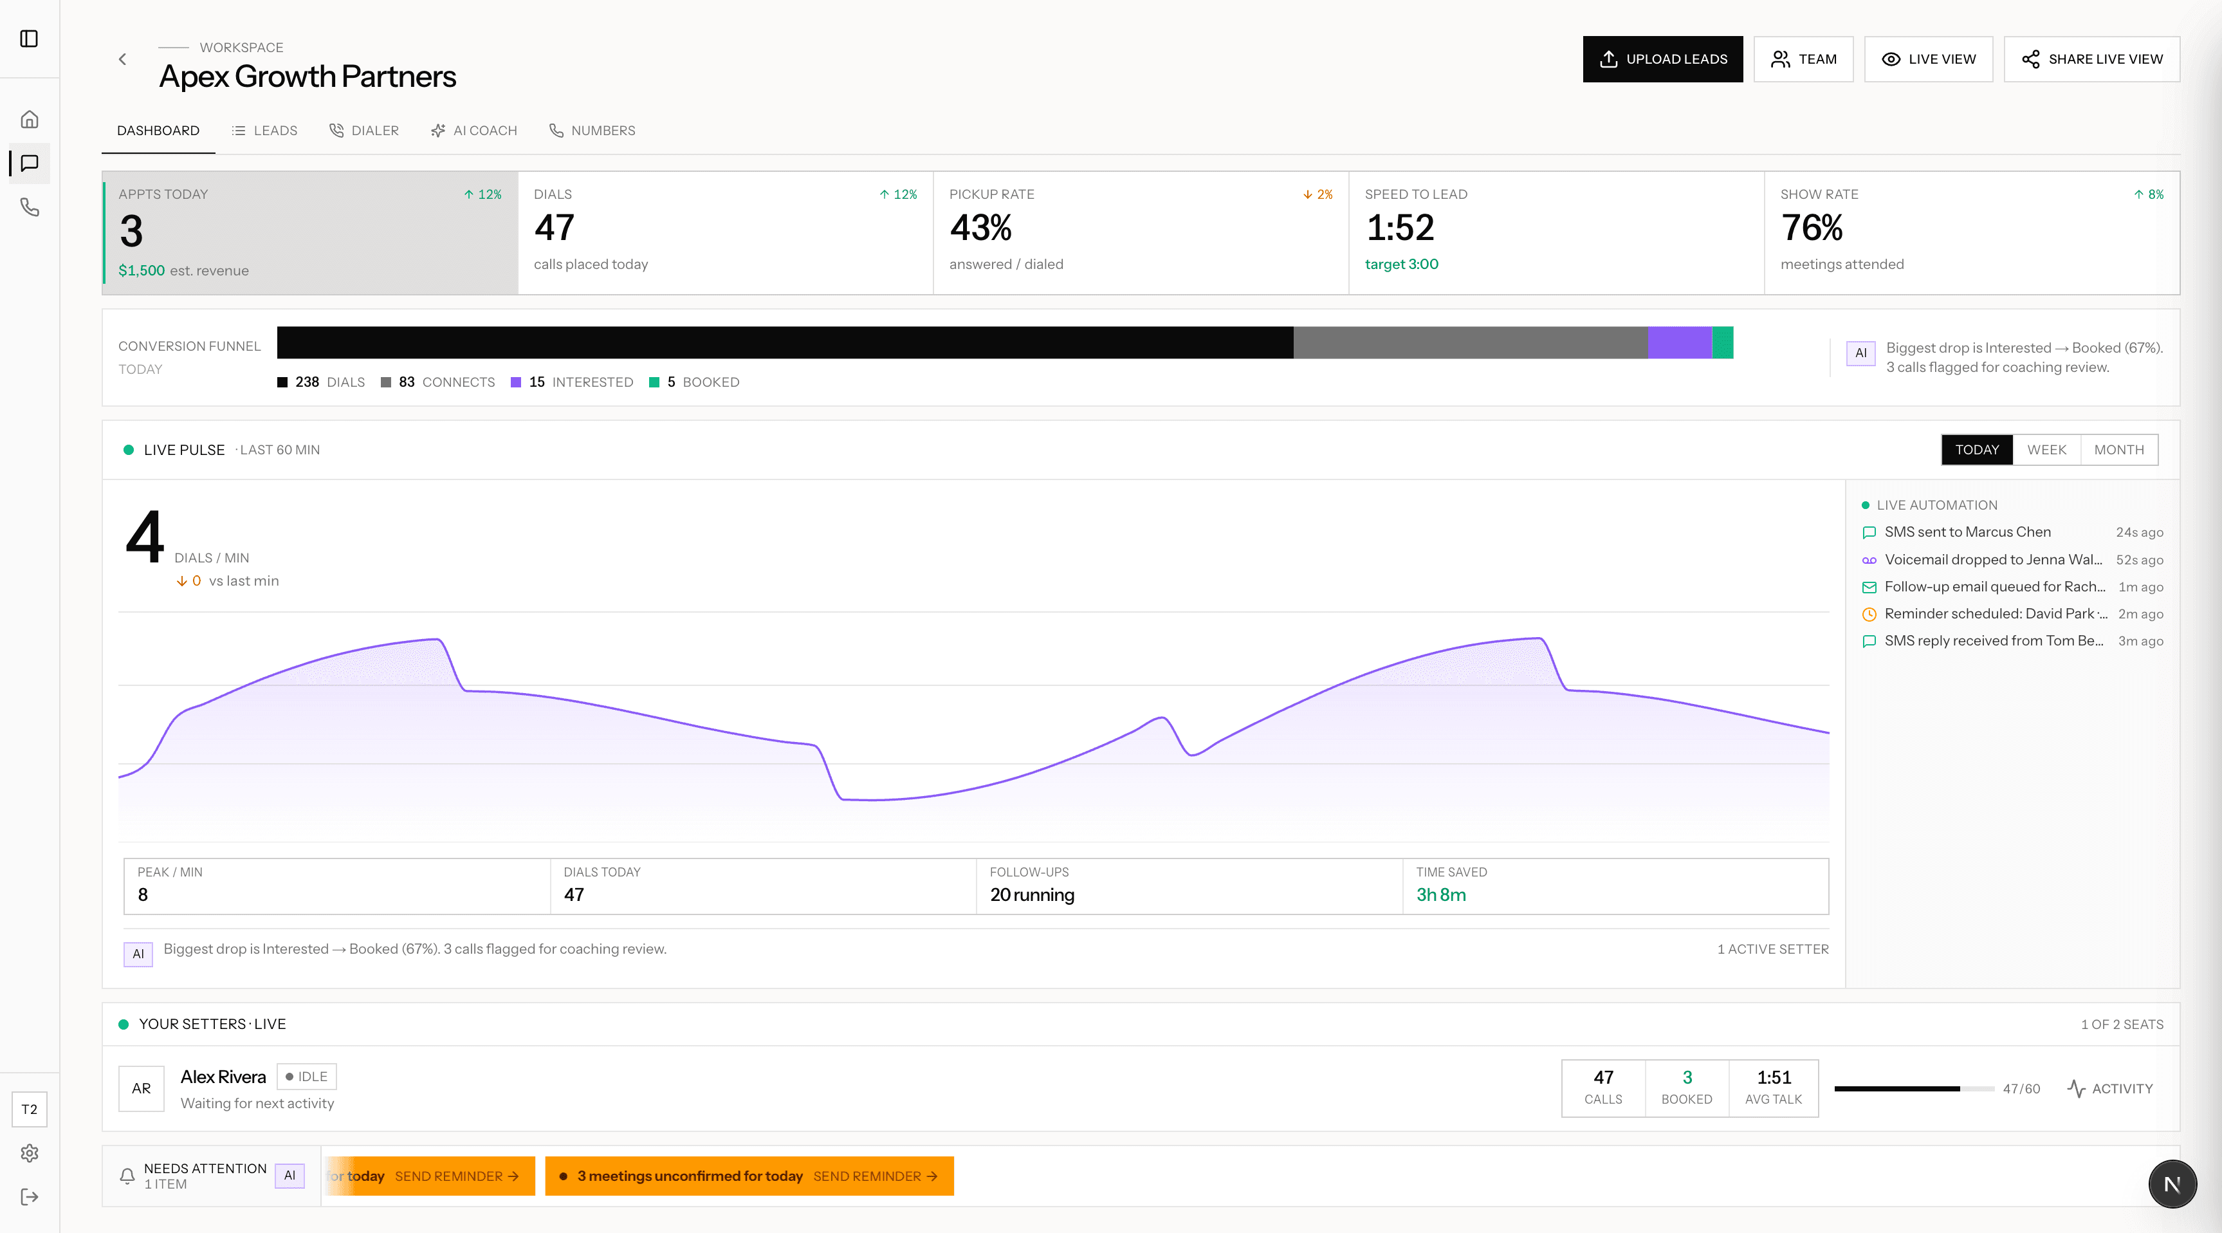Click the Dials Today 47 cell
Image resolution: width=2222 pixels, height=1233 pixels.
tap(762, 886)
